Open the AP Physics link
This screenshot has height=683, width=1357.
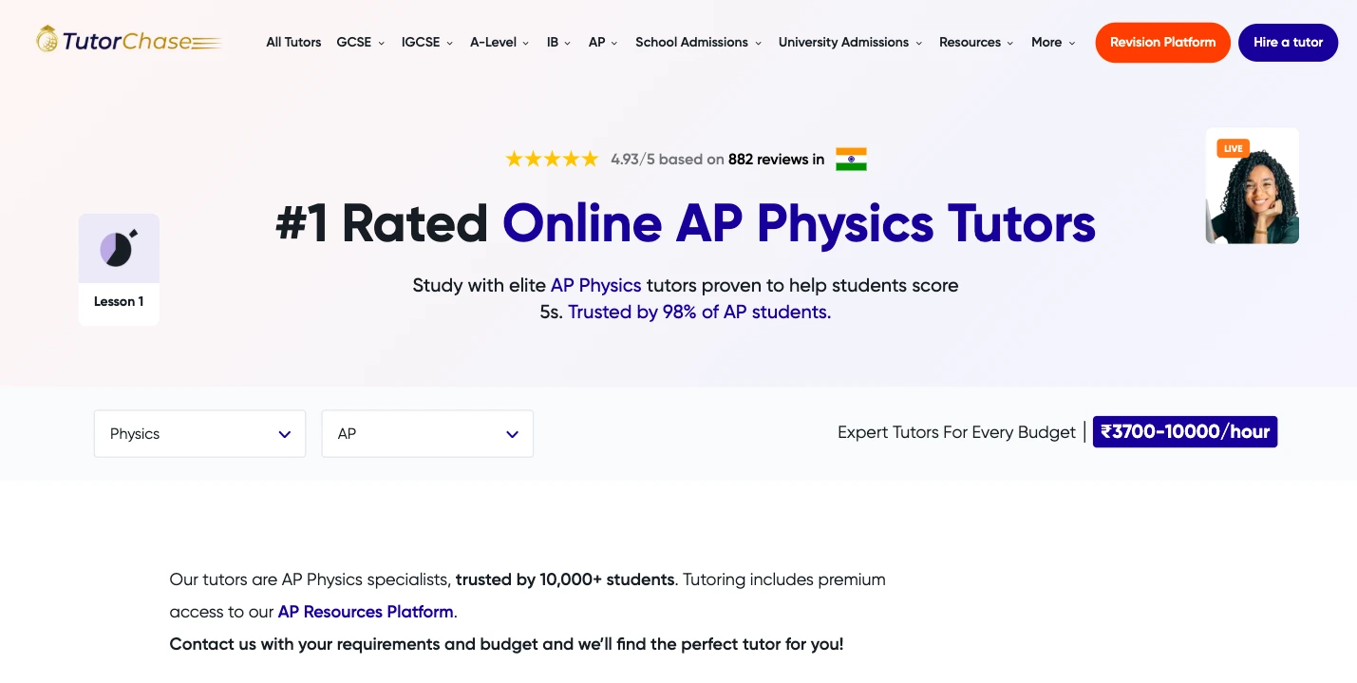pyautogui.click(x=596, y=285)
